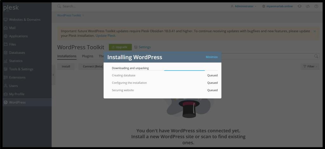325x149 pixels.
Task: Collapse the sidebar with arrow handle
Action: click(53, 75)
